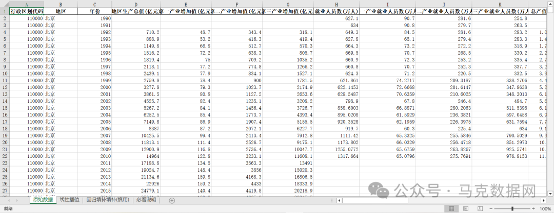The width and height of the screenshot is (554, 213).
Task: Select employment cell 1317.664
Action: click(337, 156)
